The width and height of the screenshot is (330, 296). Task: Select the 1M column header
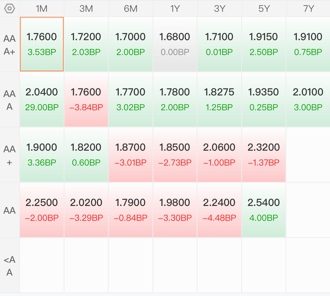42,8
